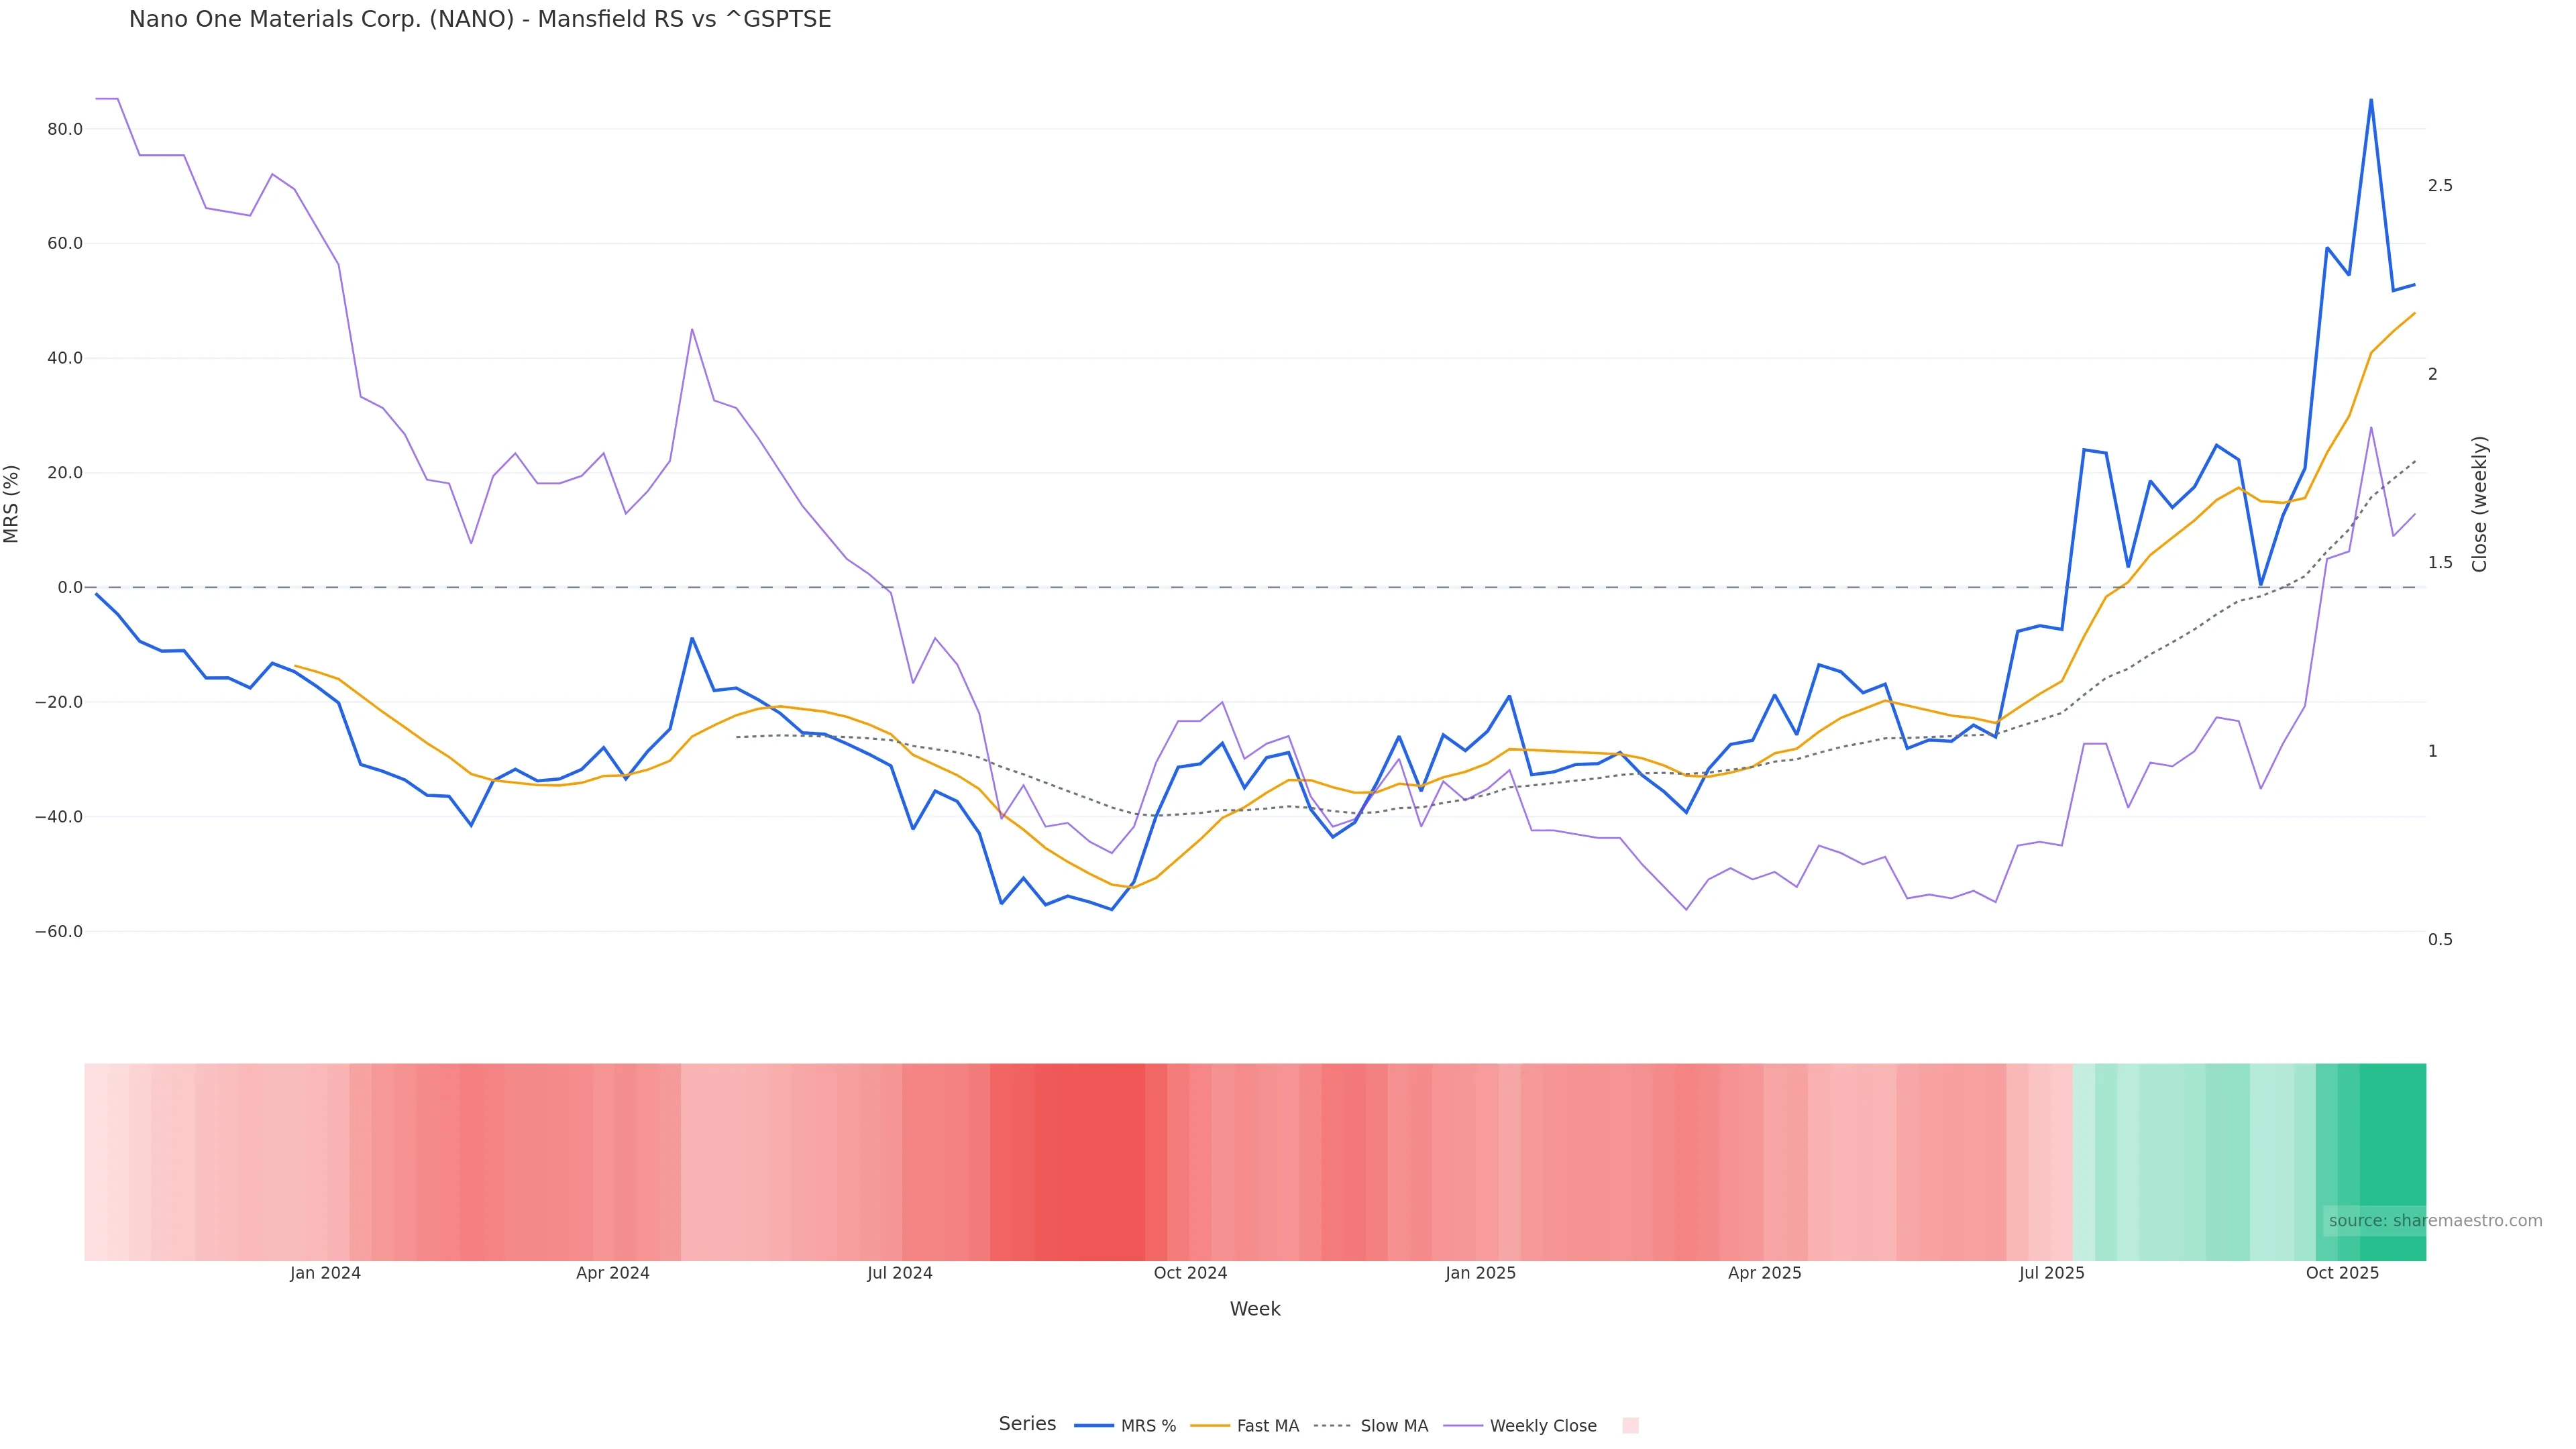Click the 'Series' legend title
The height and width of the screenshot is (1449, 2576).
1027,1424
